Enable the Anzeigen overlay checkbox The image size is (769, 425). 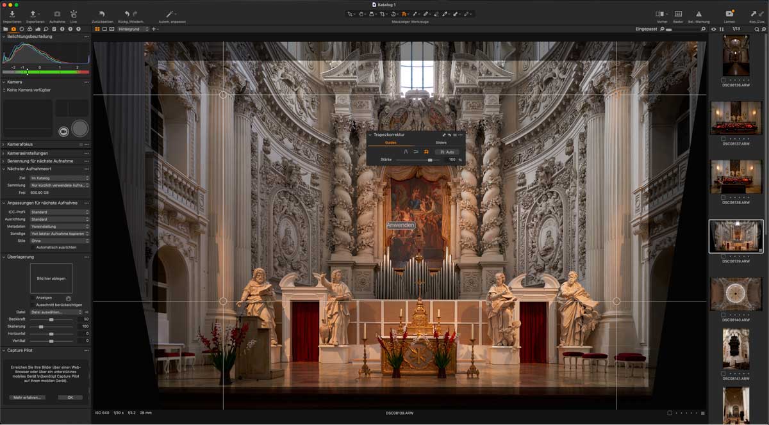click(33, 298)
